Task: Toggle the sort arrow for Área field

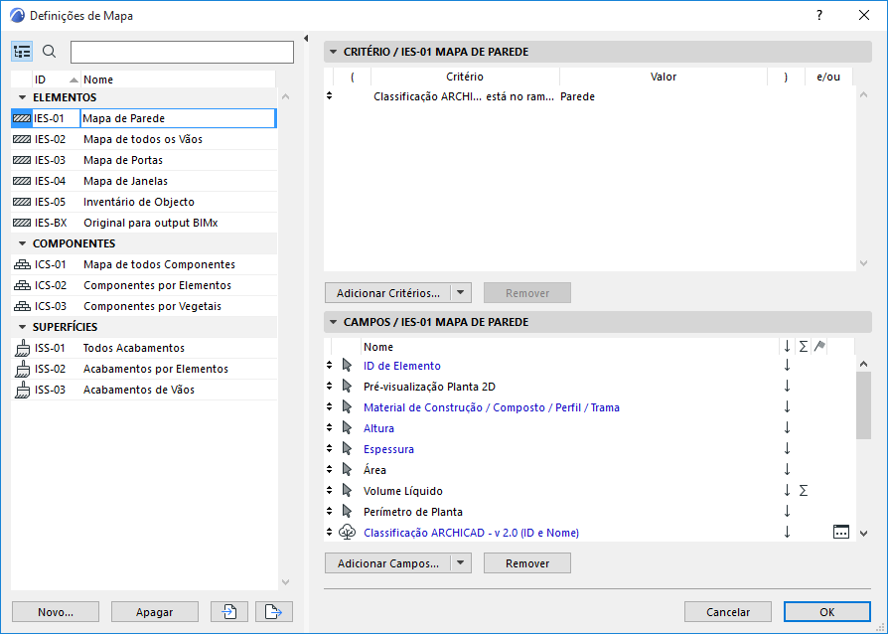Action: (x=787, y=470)
